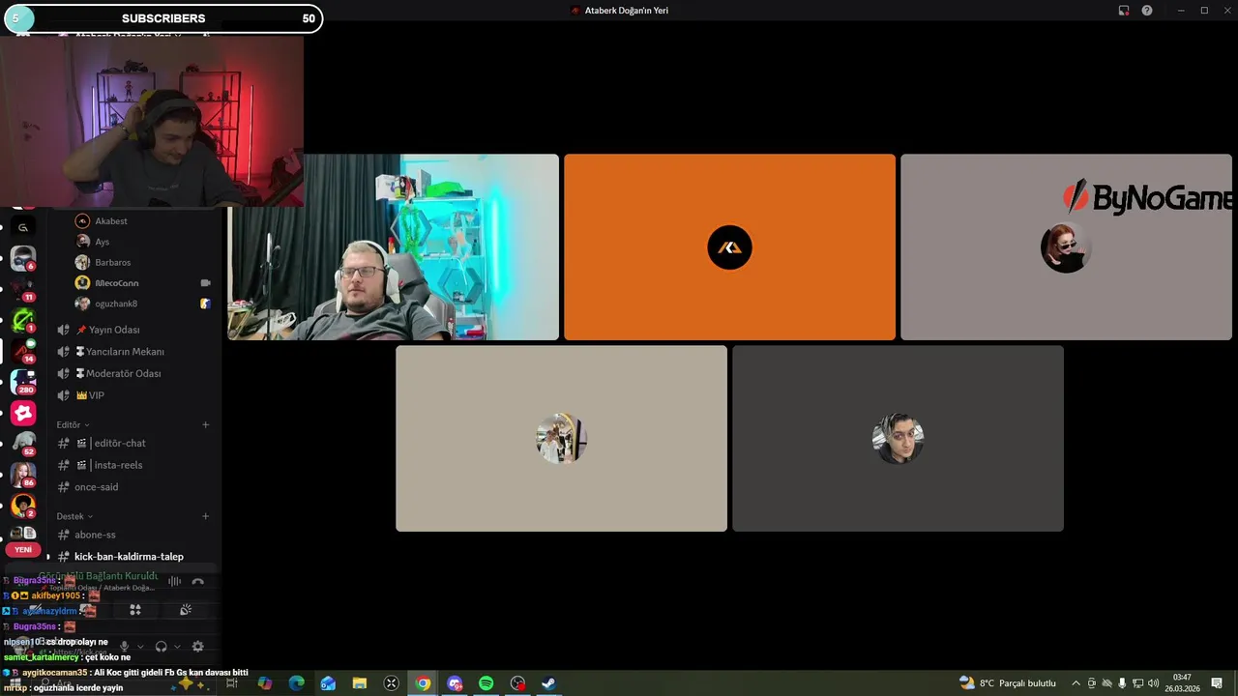Add a channel to Editör category

click(x=205, y=424)
